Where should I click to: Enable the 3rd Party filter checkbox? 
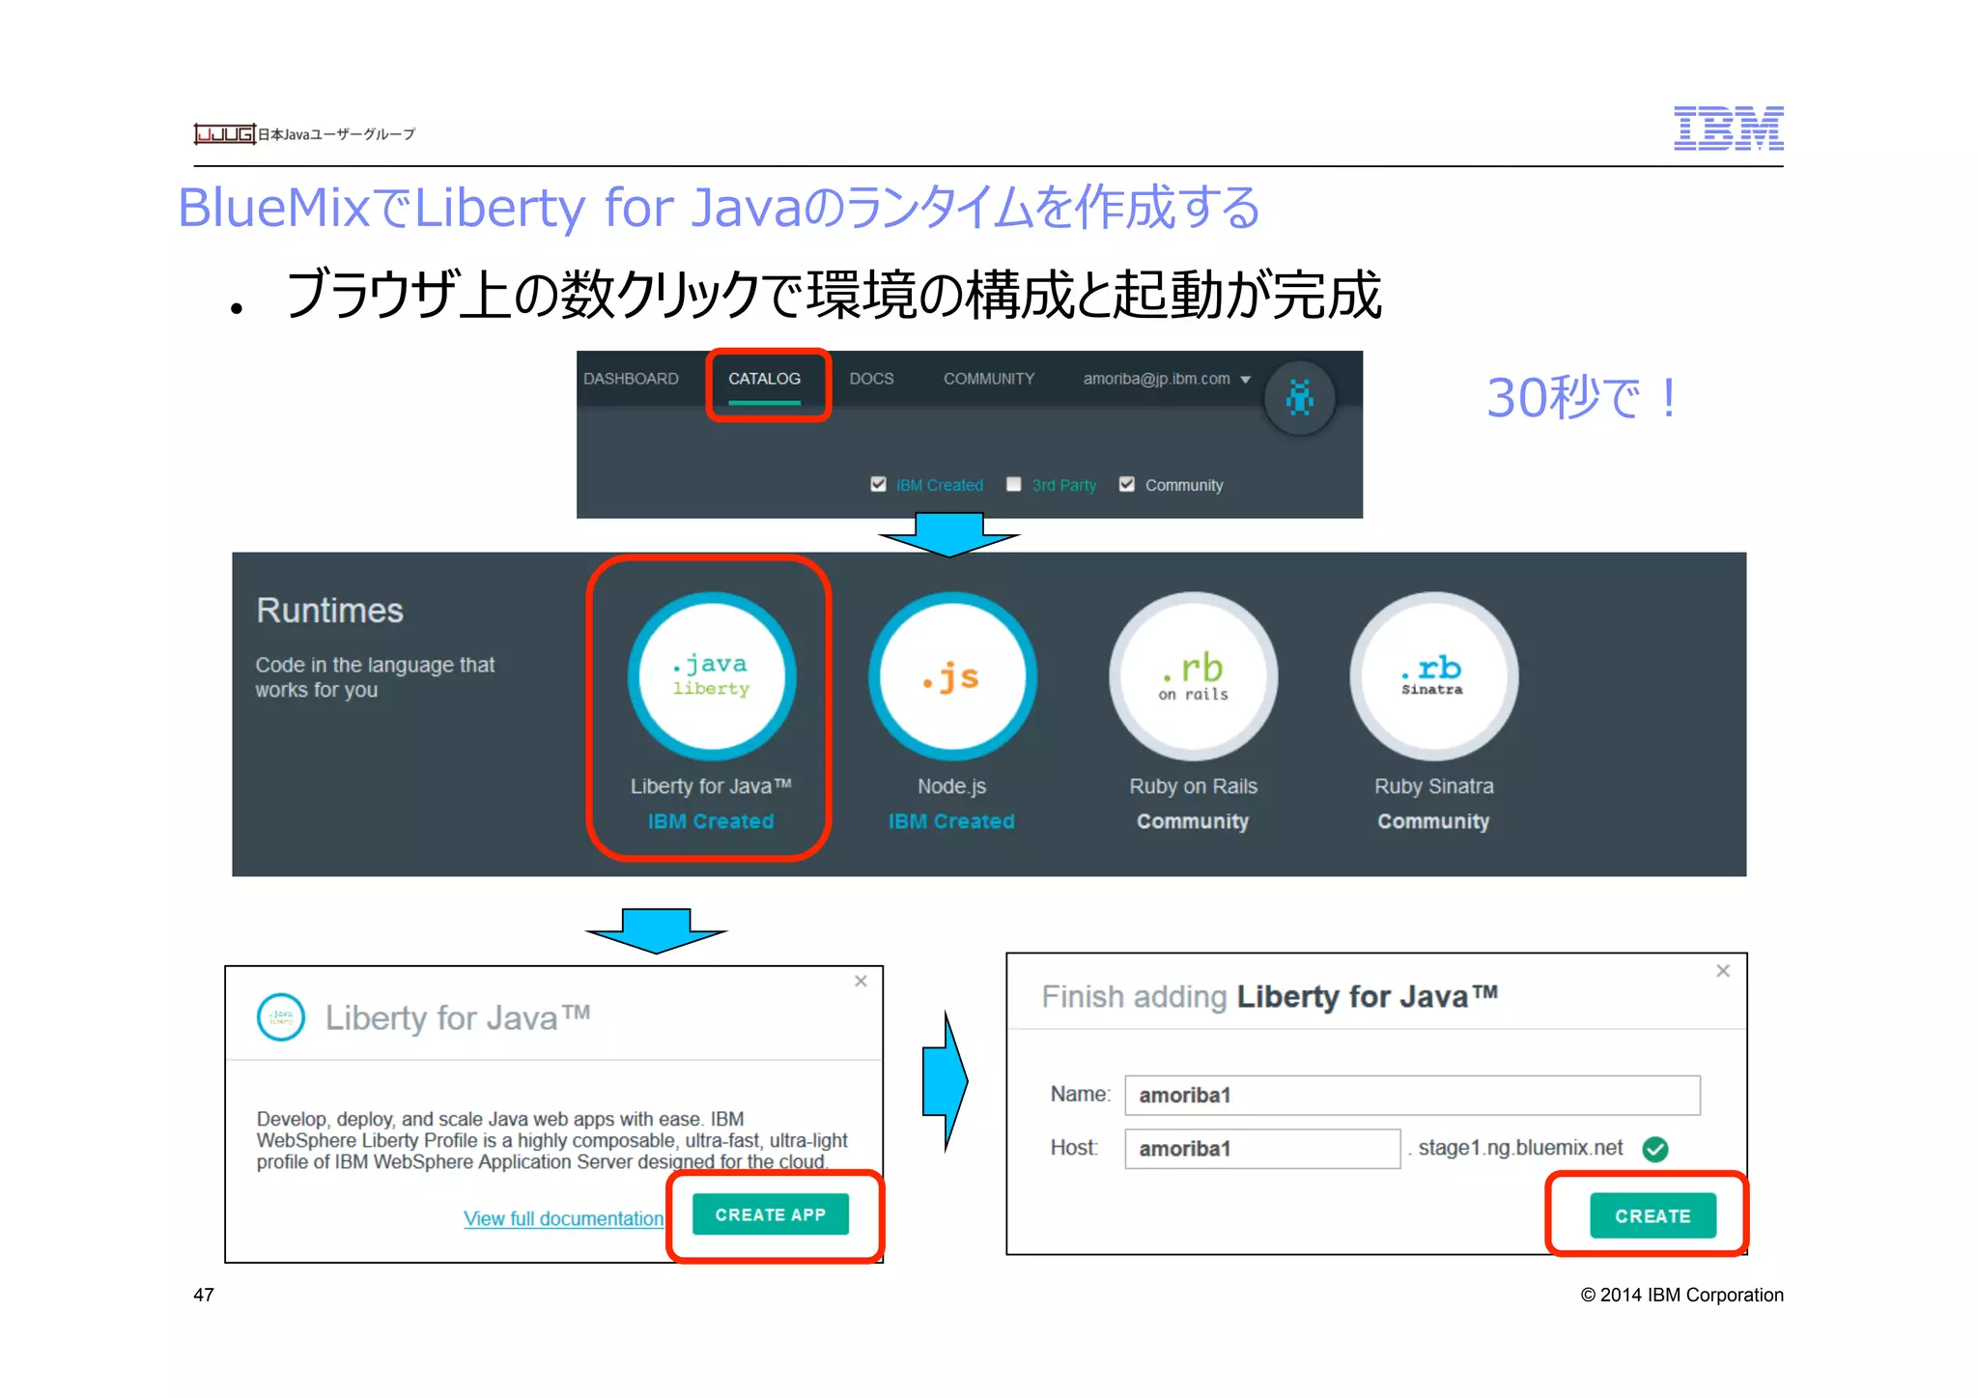tap(1013, 484)
